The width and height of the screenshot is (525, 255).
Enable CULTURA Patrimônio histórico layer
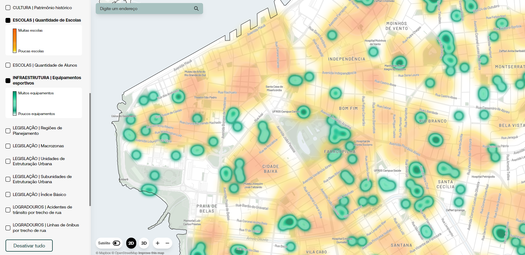coord(8,8)
